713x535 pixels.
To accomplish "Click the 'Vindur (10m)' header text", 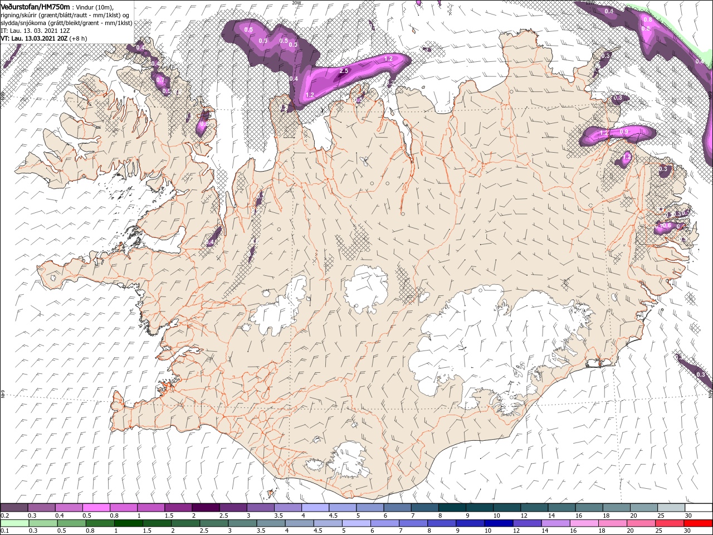I will pyautogui.click(x=94, y=7).
